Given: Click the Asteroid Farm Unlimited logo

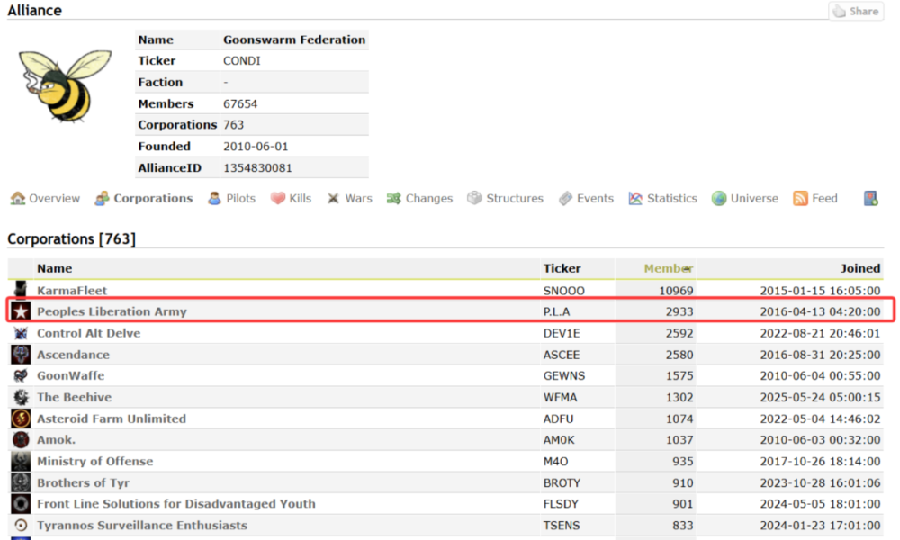Looking at the screenshot, I should pyautogui.click(x=20, y=418).
